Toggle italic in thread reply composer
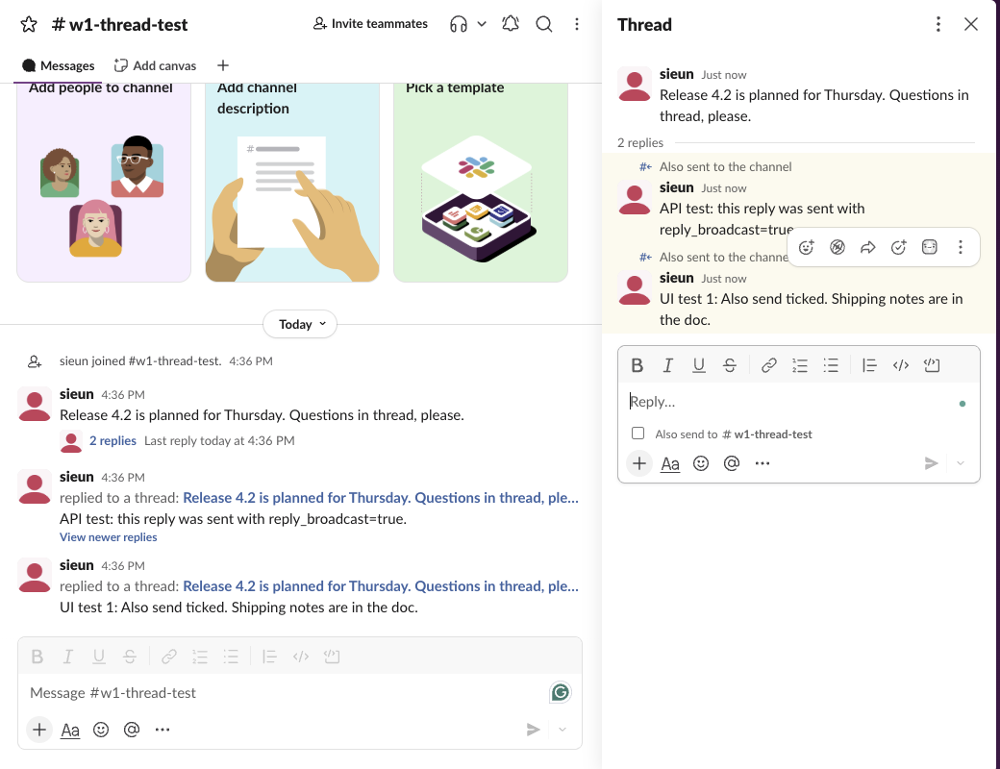Image resolution: width=1000 pixels, height=769 pixels. click(667, 365)
